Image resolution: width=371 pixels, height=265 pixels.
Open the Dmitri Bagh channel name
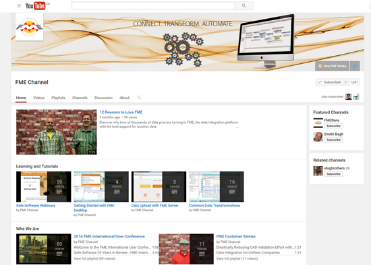pos(334,135)
